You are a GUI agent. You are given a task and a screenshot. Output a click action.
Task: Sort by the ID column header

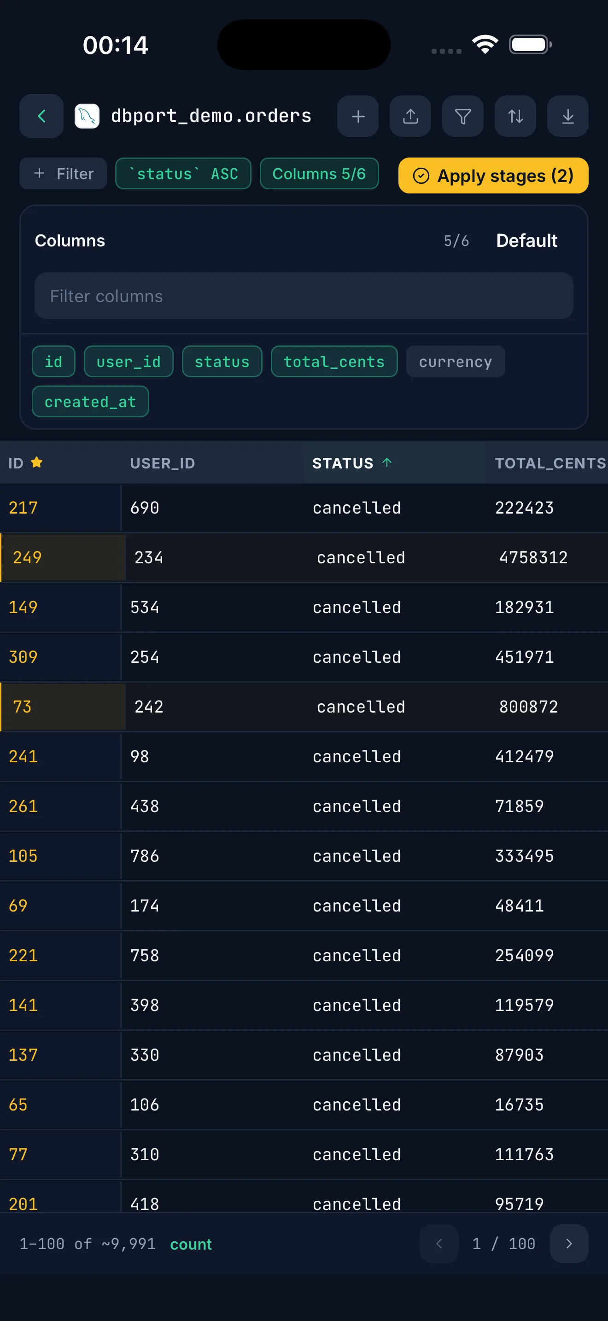point(60,462)
